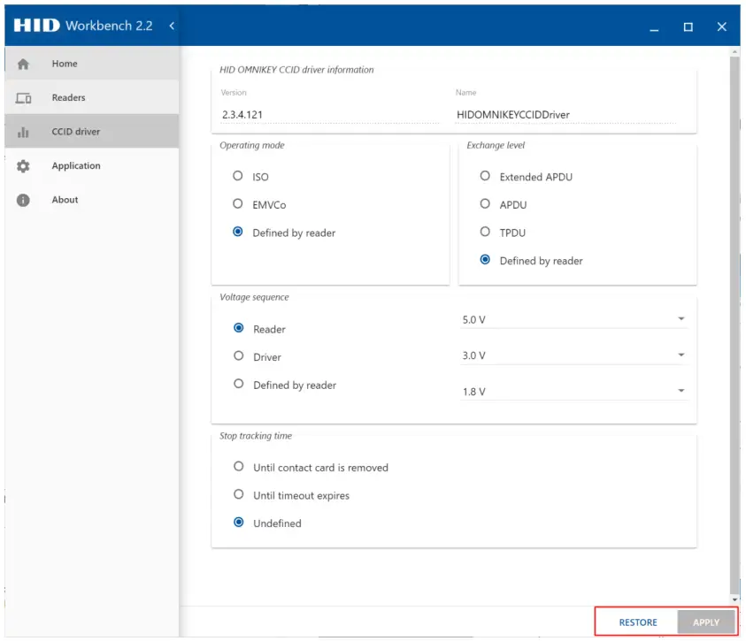Viewport: 746px width, 641px height.
Task: Set voltage sequence to Driver
Action: (238, 356)
